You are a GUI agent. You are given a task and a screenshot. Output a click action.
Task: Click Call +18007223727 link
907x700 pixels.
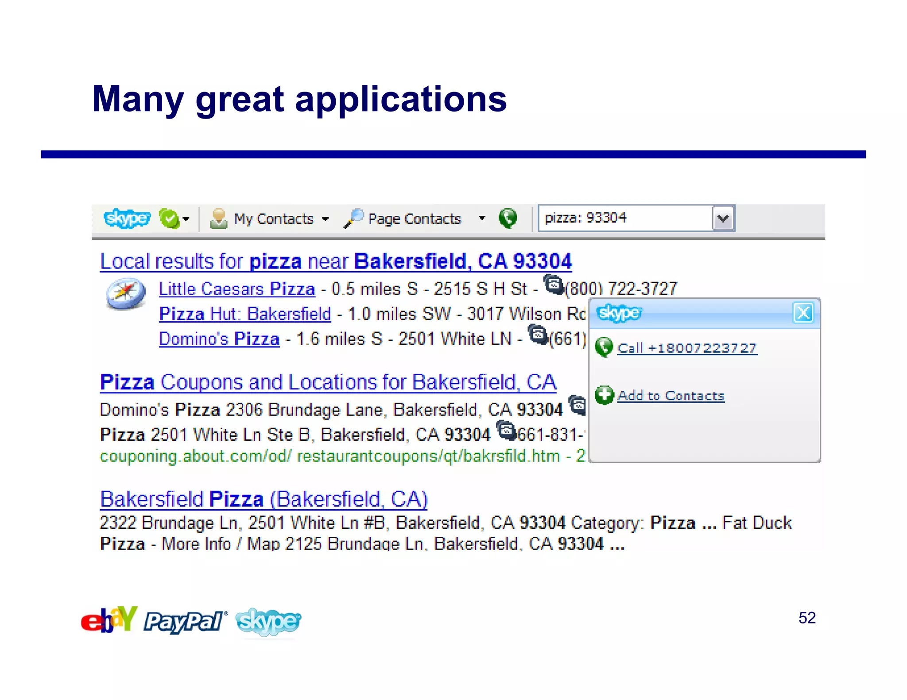coord(687,348)
